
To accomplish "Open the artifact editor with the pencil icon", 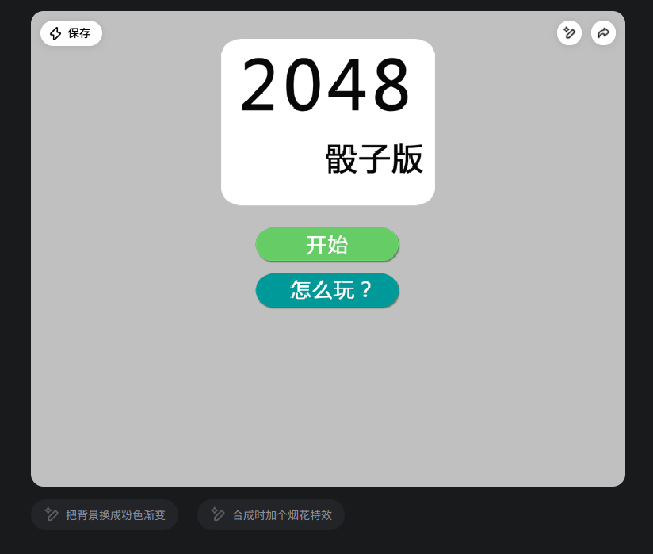I will click(570, 33).
